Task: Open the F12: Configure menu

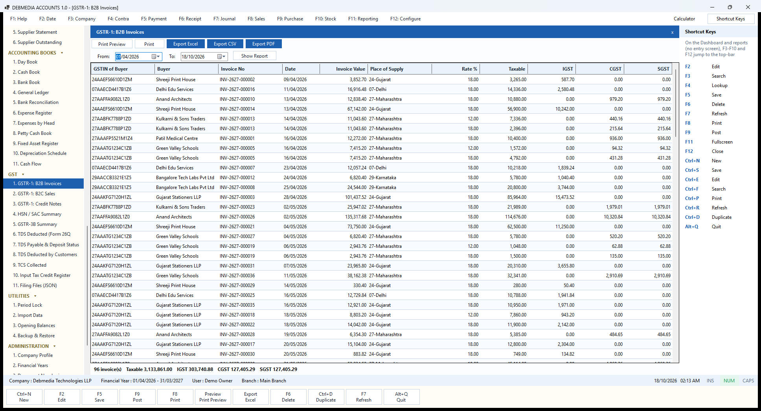Action: (405, 19)
